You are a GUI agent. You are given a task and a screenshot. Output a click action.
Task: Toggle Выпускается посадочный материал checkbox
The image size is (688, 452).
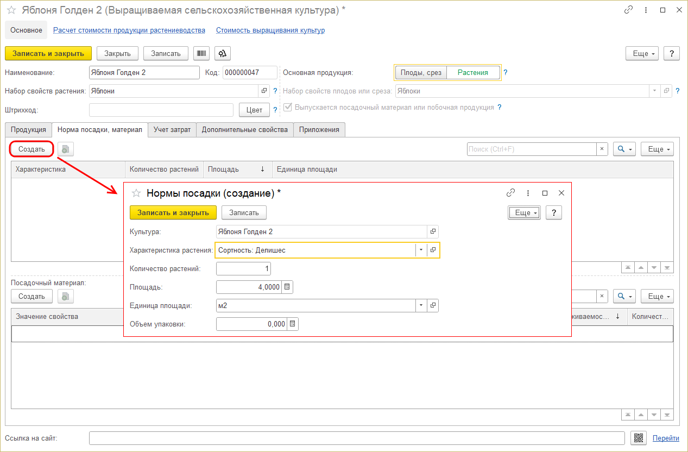288,108
